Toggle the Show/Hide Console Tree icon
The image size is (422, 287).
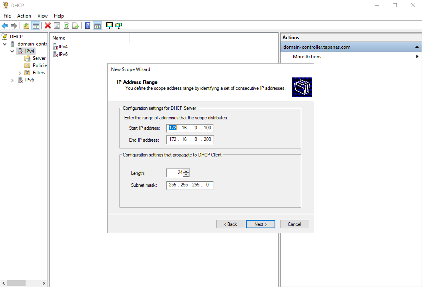36,26
